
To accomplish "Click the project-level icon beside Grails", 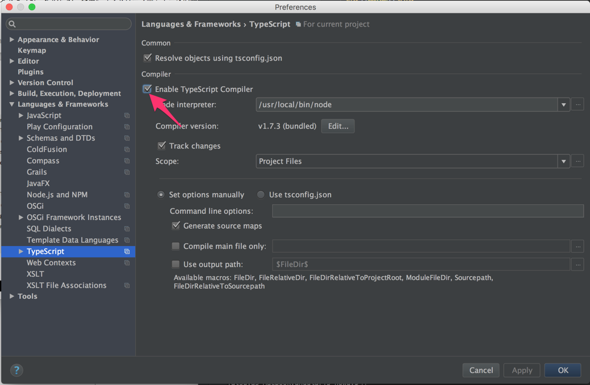I will (127, 172).
